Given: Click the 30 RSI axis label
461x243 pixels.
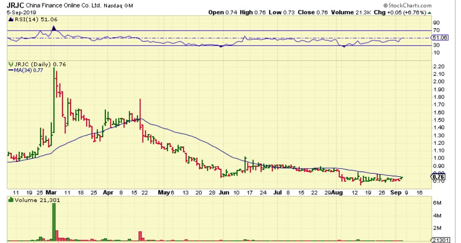Looking at the screenshot, I should tap(436, 45).
